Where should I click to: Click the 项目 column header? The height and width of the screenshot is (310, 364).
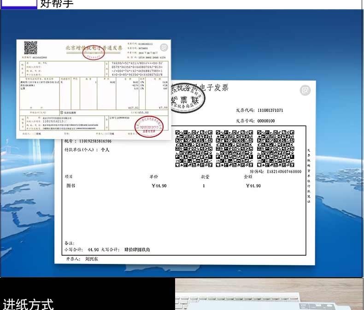tap(69, 176)
